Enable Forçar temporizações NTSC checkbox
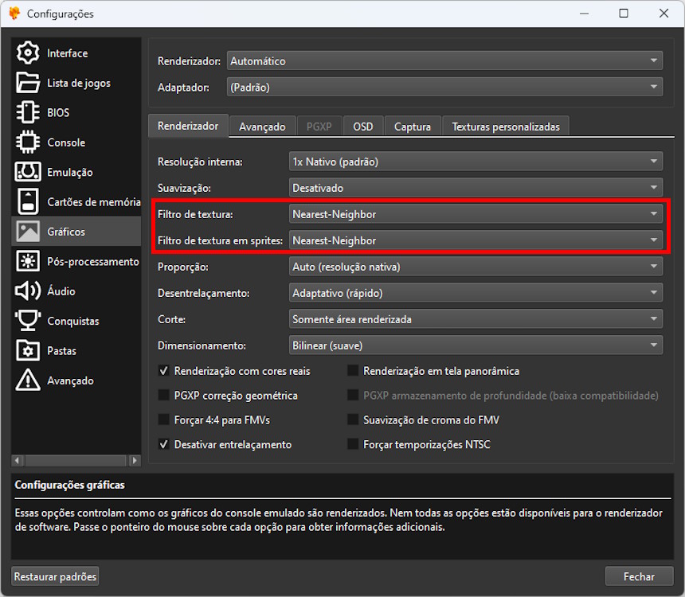The width and height of the screenshot is (685, 597). pos(353,445)
